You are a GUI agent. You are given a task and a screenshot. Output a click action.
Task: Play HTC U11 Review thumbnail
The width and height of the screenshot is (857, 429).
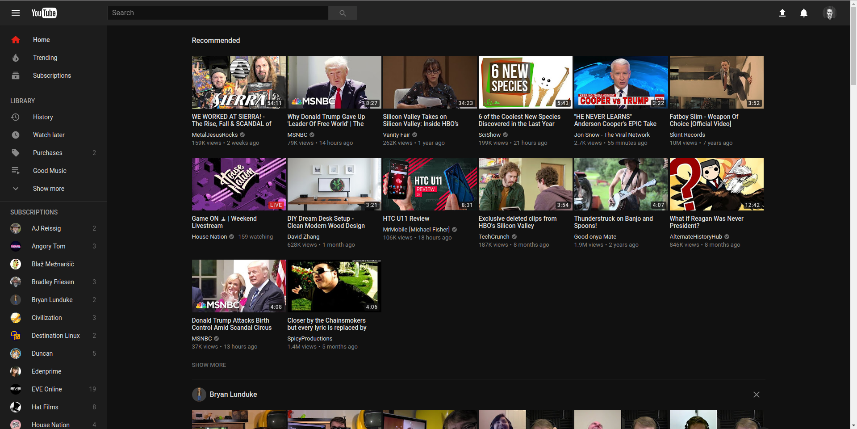pyautogui.click(x=430, y=184)
